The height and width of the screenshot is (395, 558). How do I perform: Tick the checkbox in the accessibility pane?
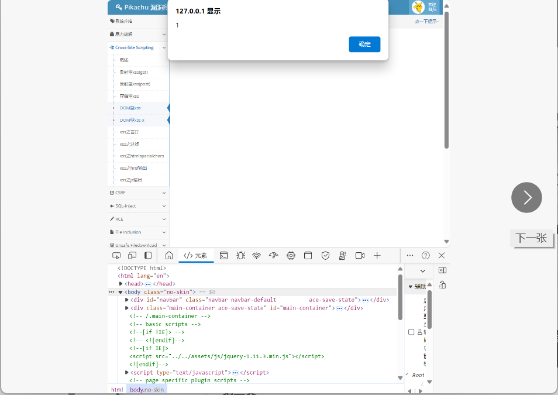411,332
